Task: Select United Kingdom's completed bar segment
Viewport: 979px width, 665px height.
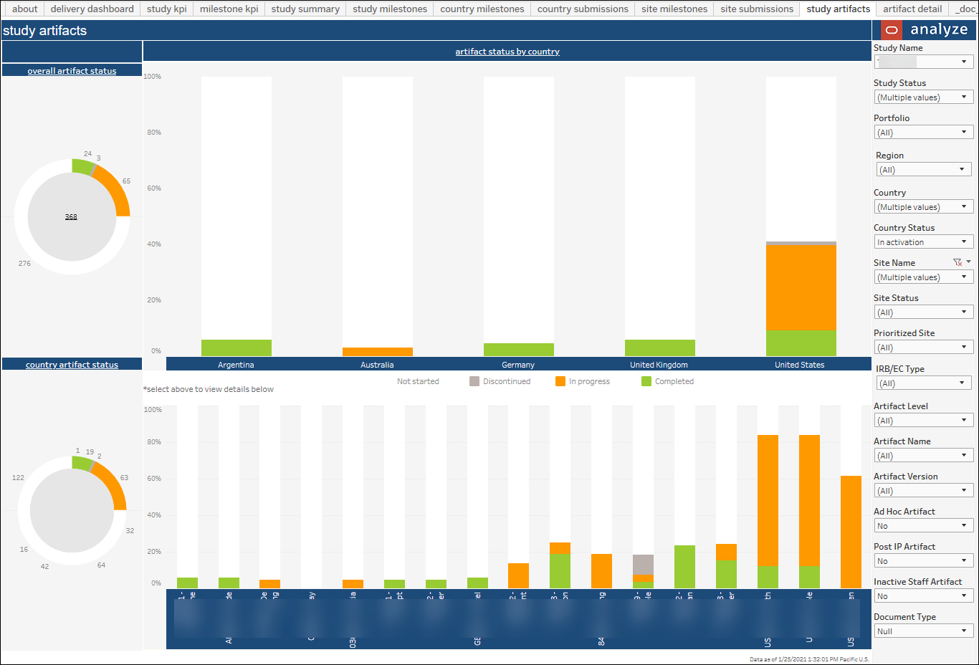Action: (660, 348)
